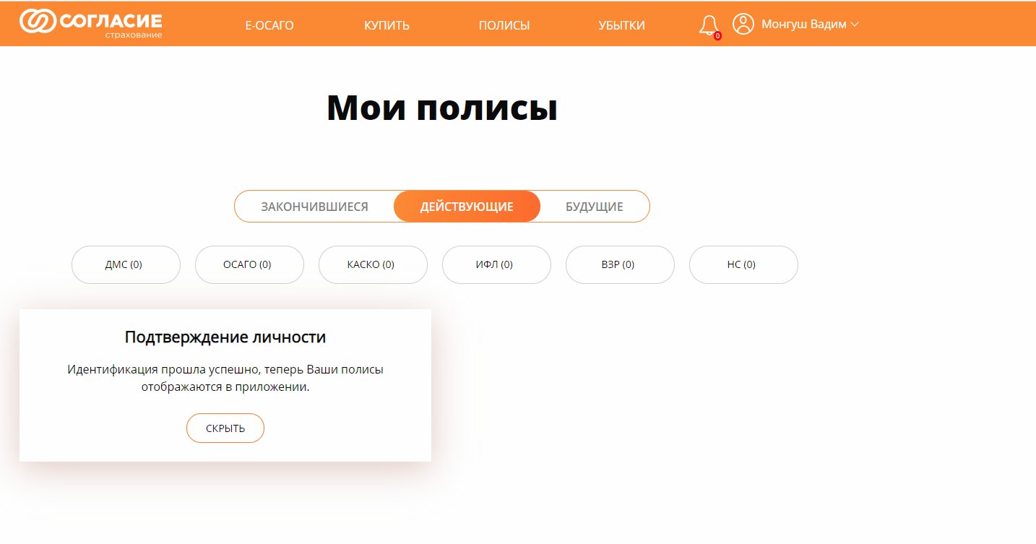Choose the НС (0) policy filter
This screenshot has height=544, width=1036.
tap(743, 264)
